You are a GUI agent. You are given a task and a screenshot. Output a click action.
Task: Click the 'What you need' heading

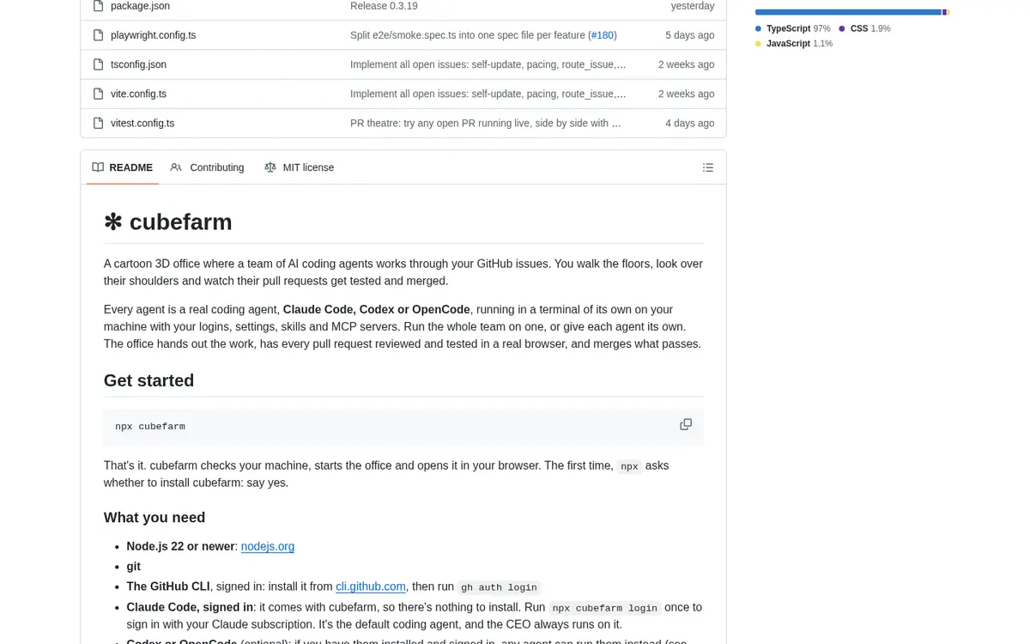click(154, 518)
